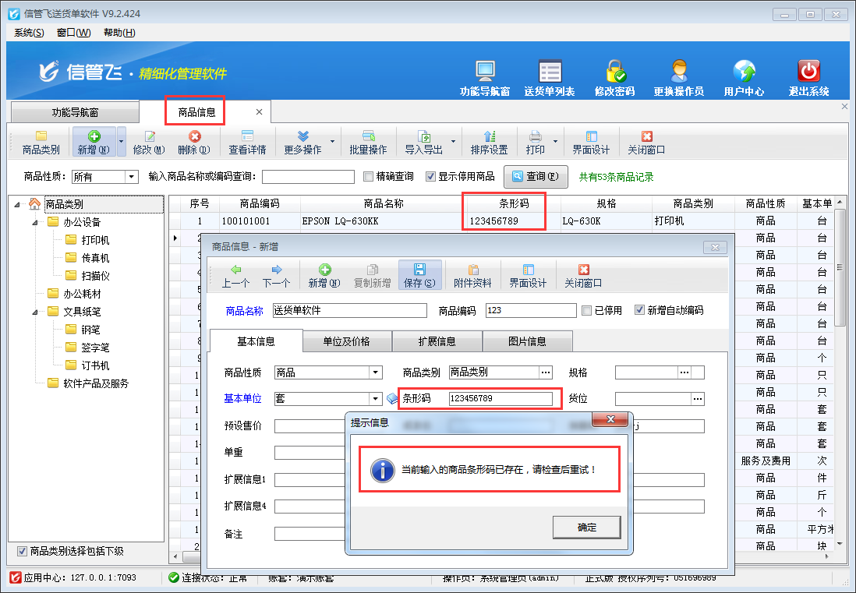This screenshot has height=593, width=856.
Task: Click the 确定 button in the alert
Action: (586, 528)
